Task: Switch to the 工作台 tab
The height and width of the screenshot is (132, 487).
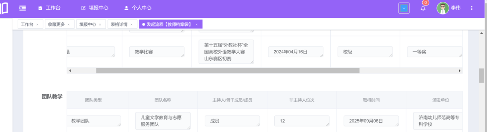Action: [27, 24]
